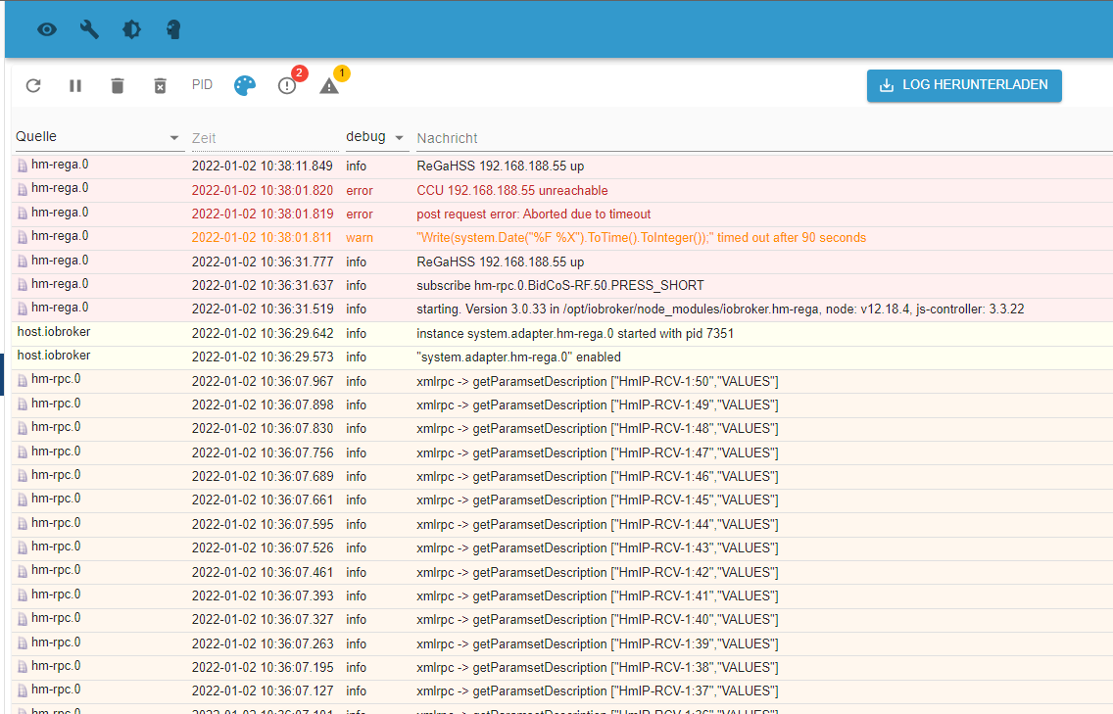Viewport: 1113px width, 714px height.
Task: Pause the log output
Action: pyautogui.click(x=75, y=85)
